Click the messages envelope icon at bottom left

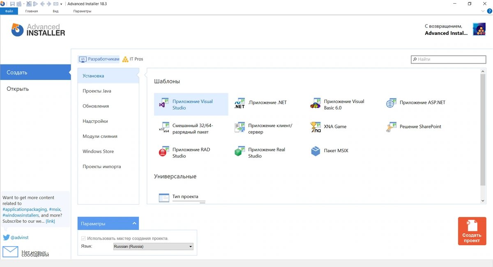click(11, 251)
